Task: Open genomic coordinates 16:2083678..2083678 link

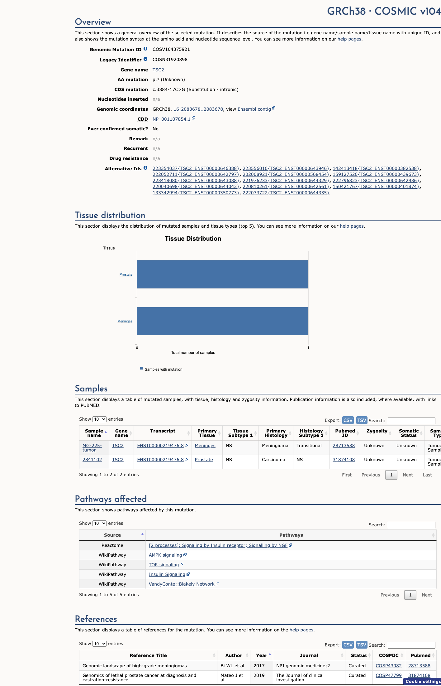Action: tap(198, 109)
